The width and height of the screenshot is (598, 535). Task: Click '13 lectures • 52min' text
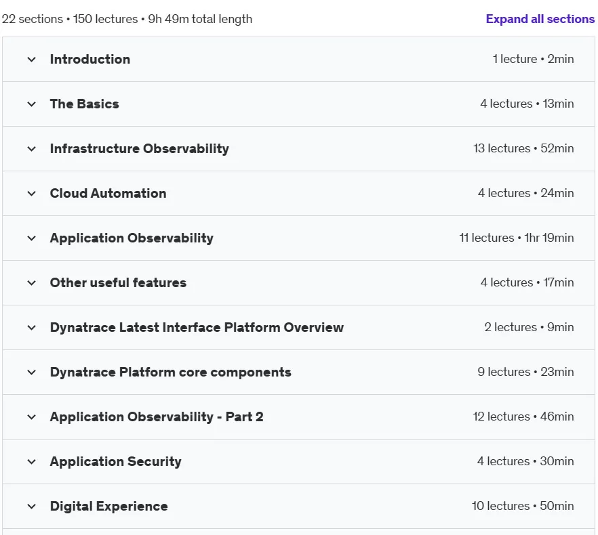[x=523, y=148]
